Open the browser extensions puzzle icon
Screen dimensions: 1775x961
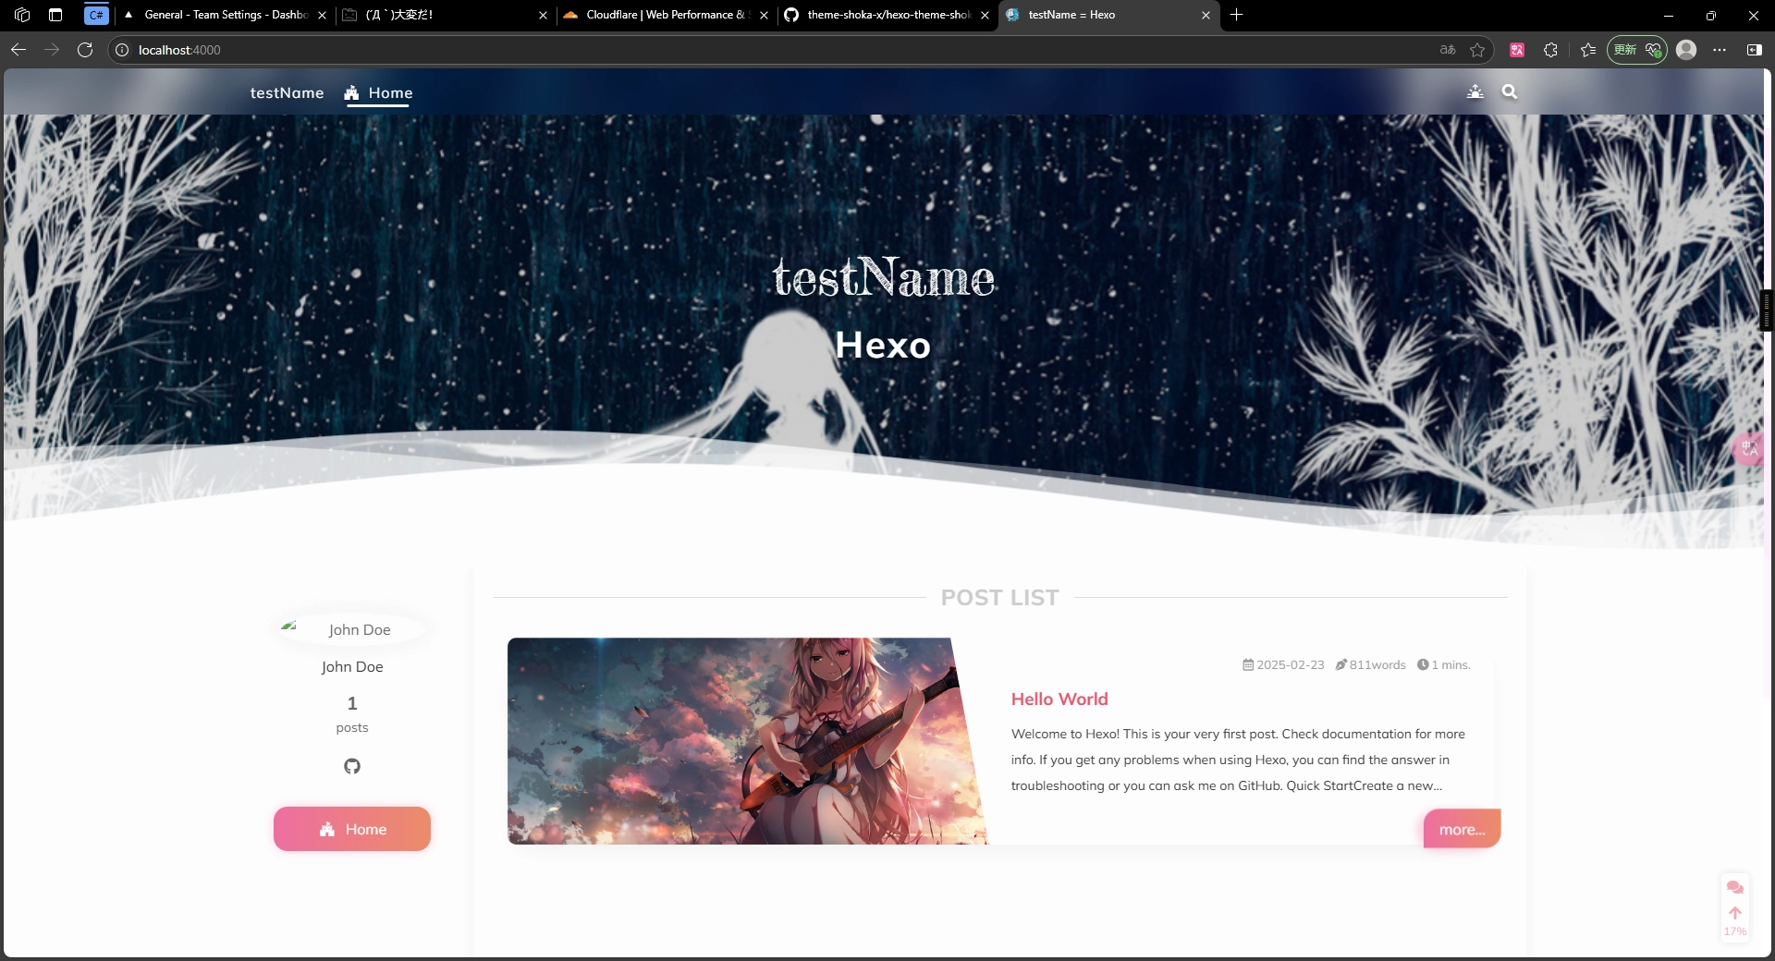click(1550, 50)
